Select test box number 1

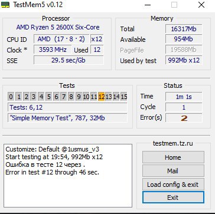pos(19,97)
